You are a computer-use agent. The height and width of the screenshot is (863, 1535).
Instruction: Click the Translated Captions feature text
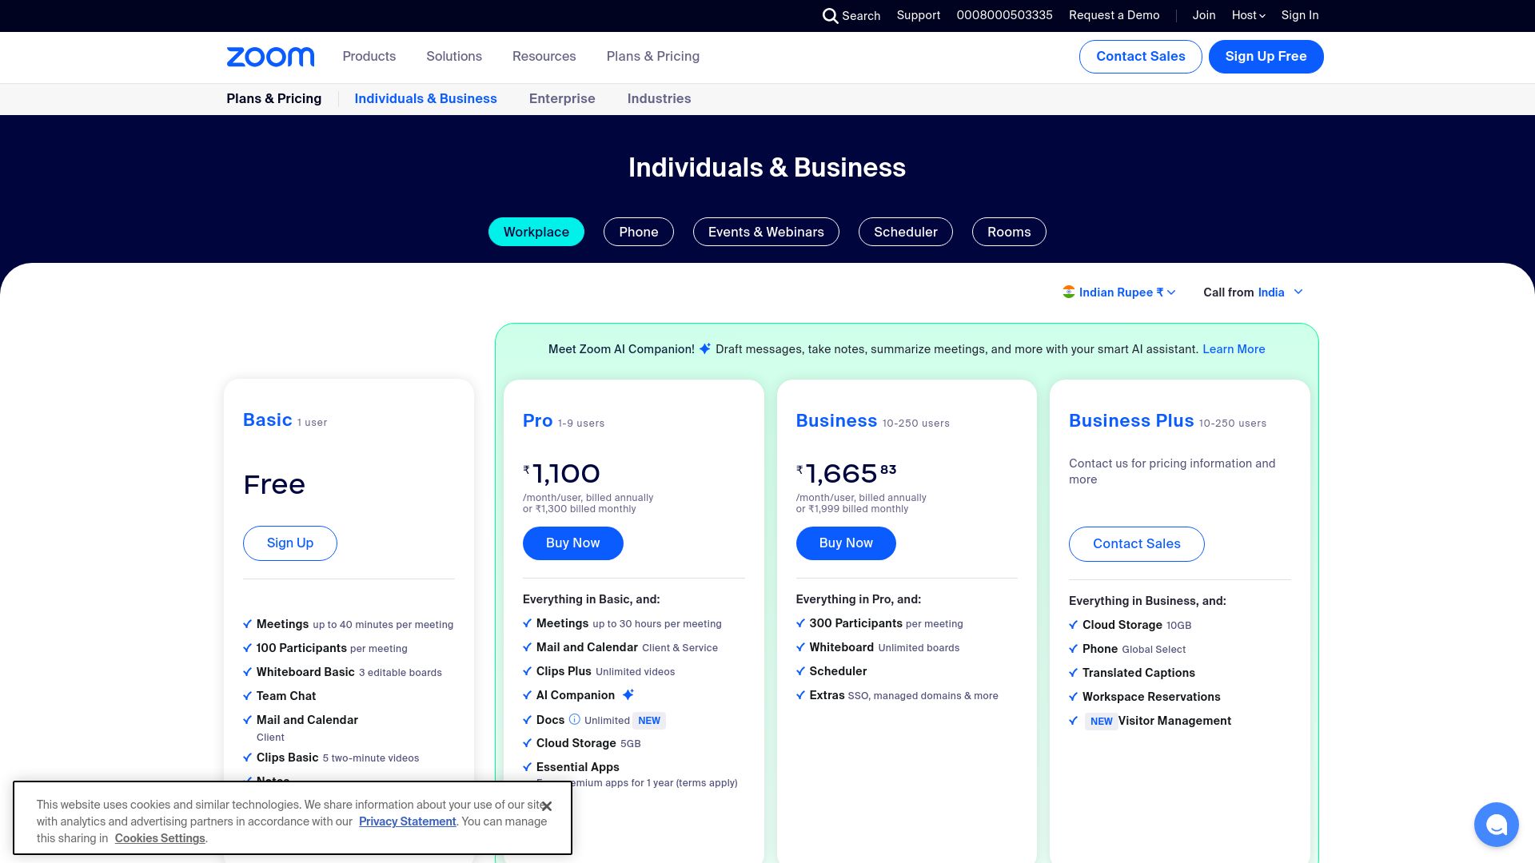click(x=1138, y=673)
